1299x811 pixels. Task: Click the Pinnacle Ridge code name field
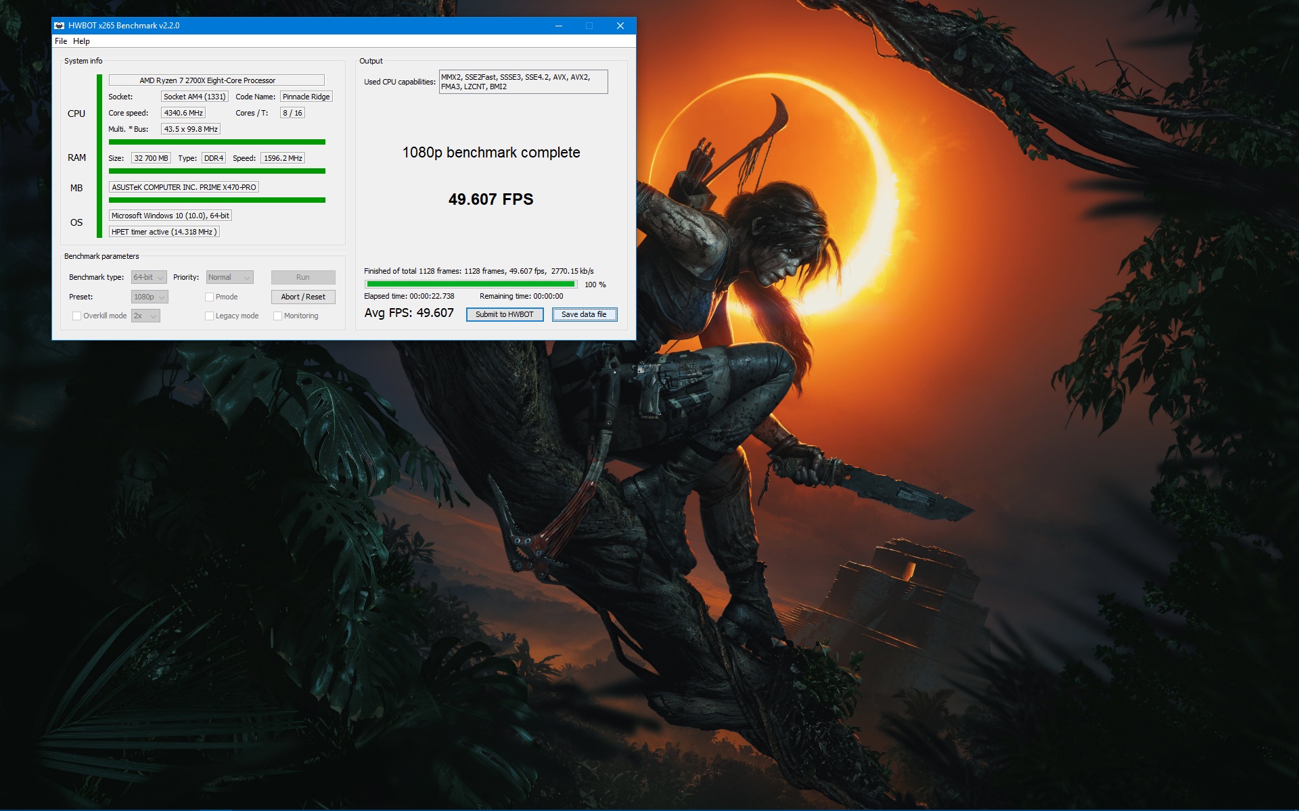click(x=306, y=97)
